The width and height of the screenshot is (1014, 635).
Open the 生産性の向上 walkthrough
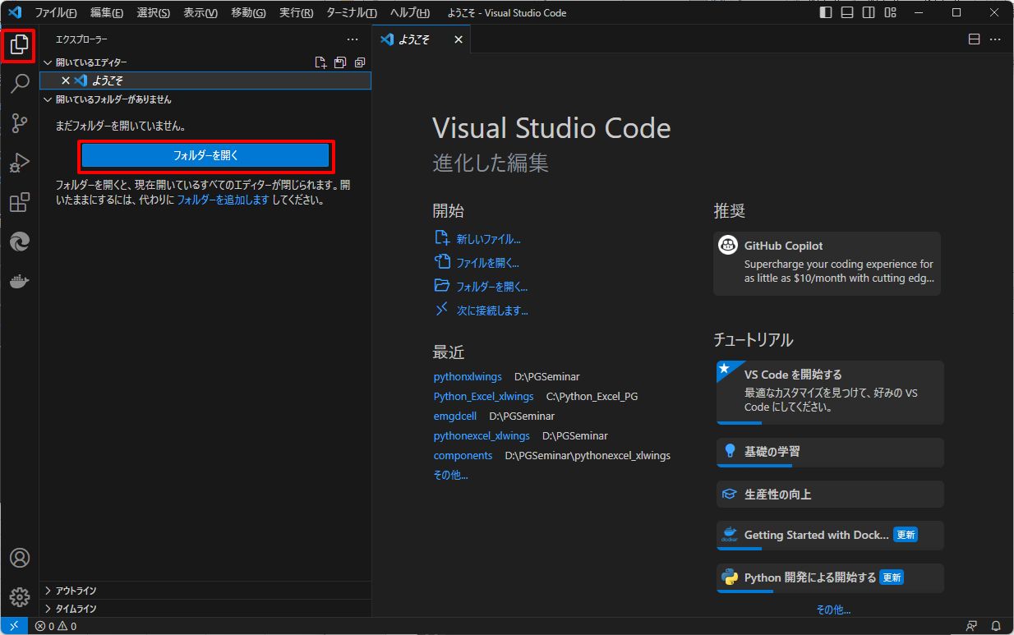point(830,495)
